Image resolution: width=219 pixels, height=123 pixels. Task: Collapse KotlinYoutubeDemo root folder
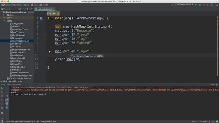click(x=1, y=12)
